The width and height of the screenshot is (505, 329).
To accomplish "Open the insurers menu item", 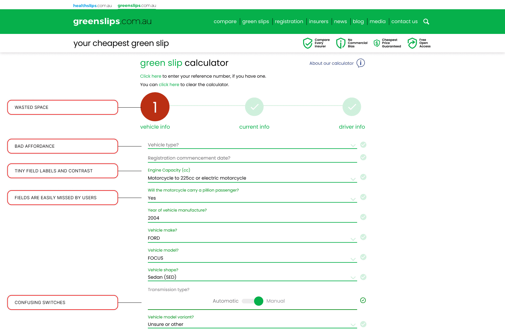I will 319,22.
